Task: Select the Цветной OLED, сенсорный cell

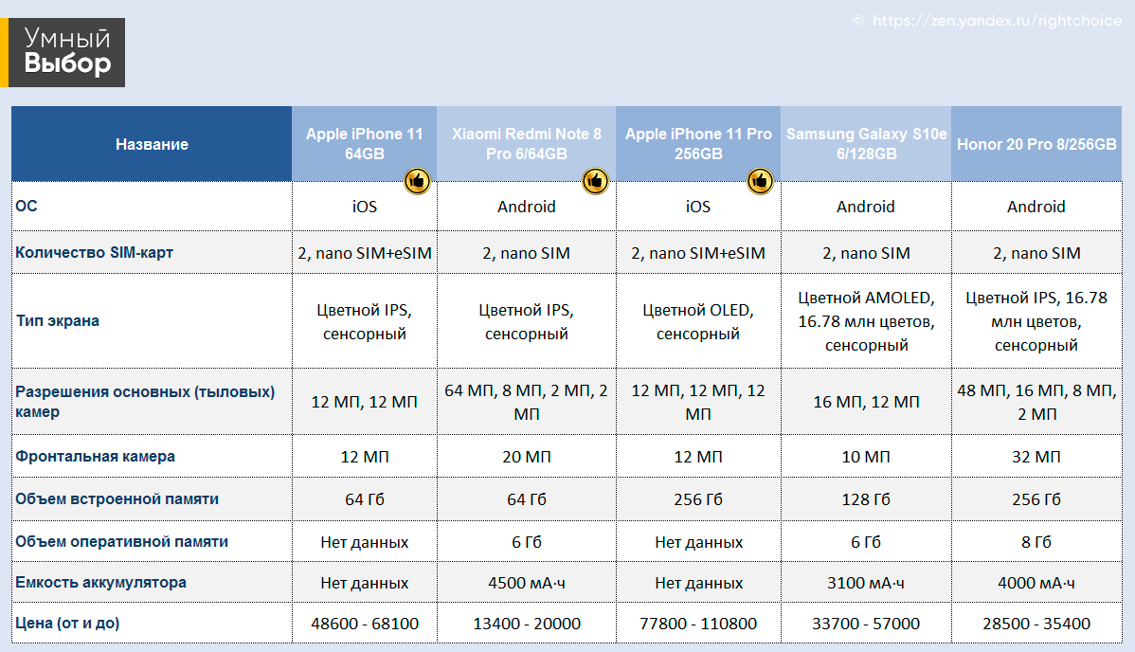Action: coord(698,321)
